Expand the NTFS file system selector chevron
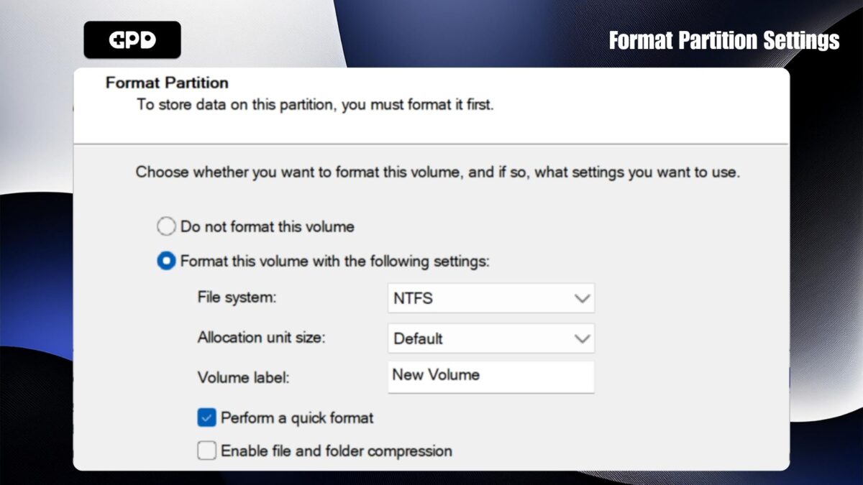Viewport: 863px width, 485px height. click(581, 298)
